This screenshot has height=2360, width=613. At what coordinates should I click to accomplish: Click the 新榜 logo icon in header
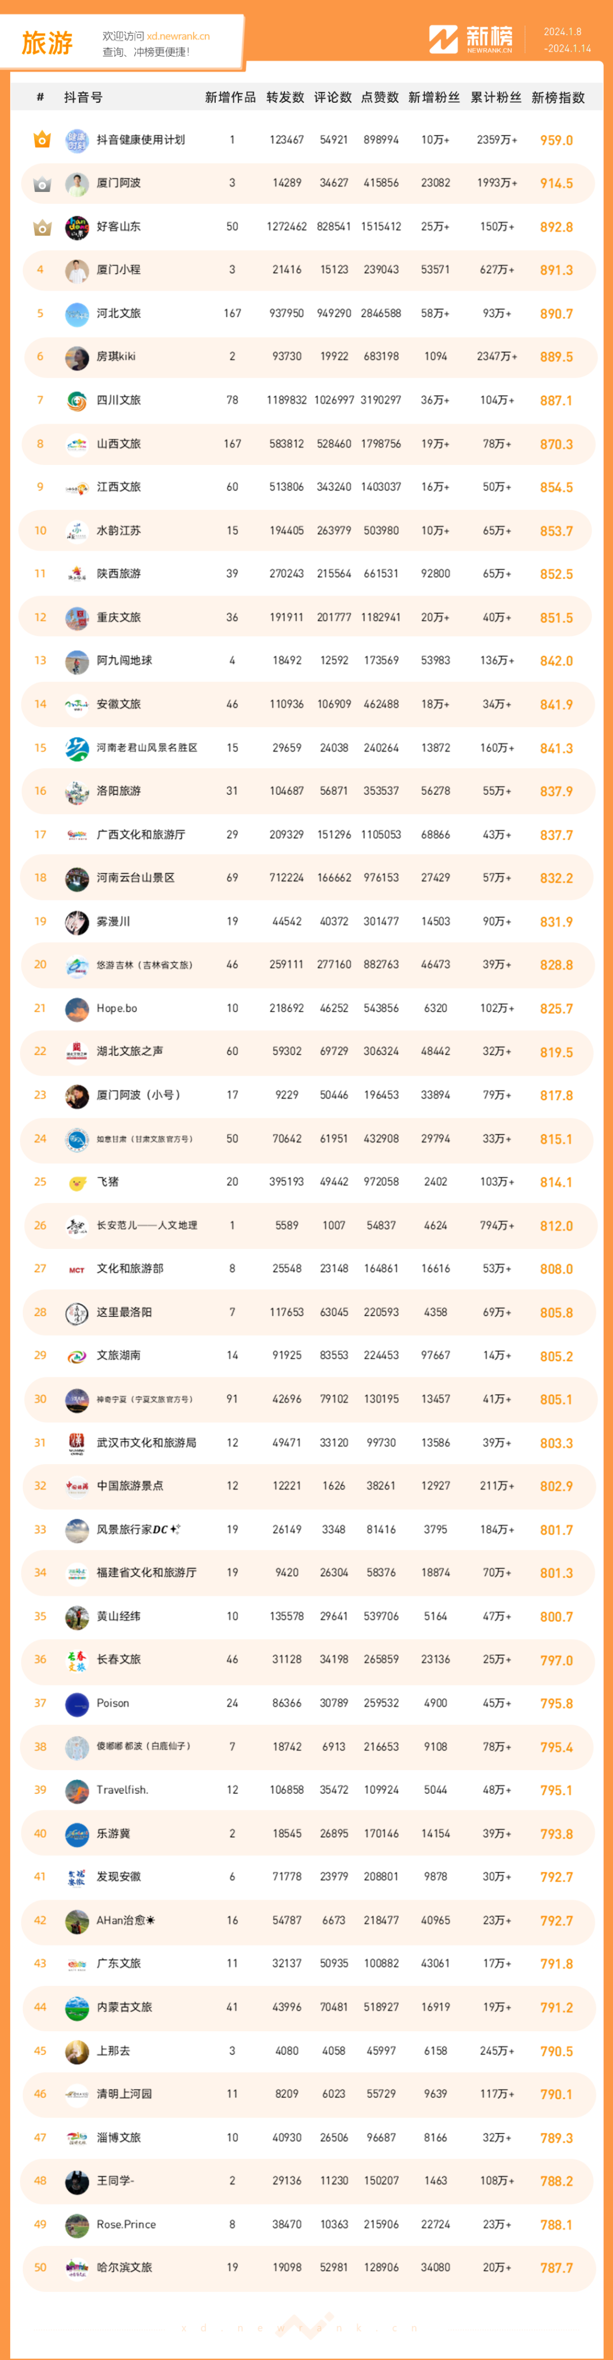[x=443, y=39]
